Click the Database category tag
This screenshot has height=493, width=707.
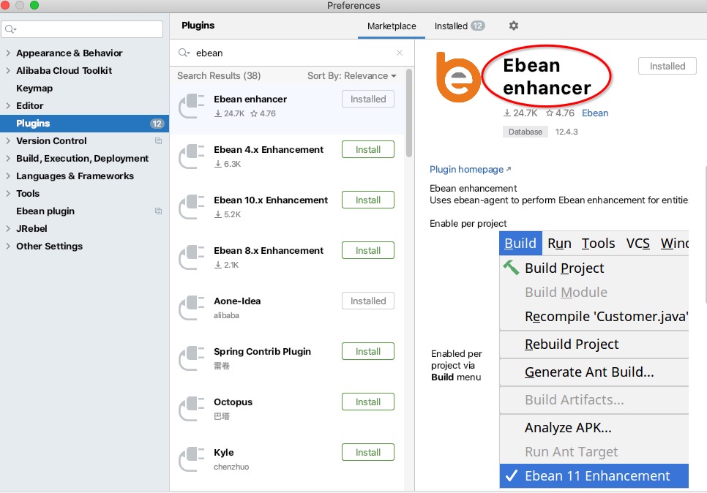(525, 132)
